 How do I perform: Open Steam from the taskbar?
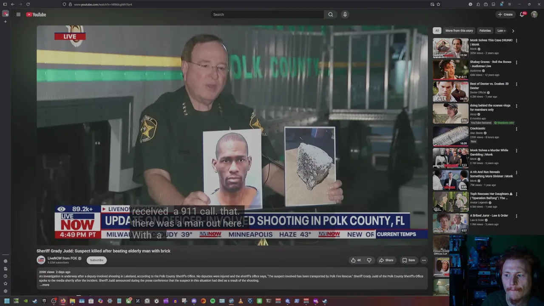(34, 301)
